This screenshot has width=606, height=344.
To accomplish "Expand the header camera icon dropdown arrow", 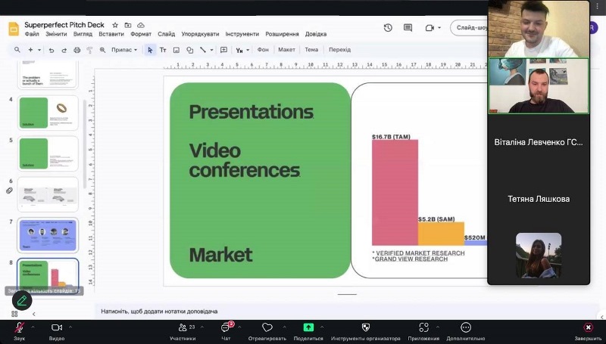I will (439, 28).
